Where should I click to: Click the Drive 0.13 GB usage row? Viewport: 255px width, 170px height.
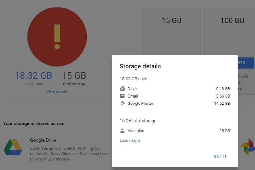pos(175,89)
